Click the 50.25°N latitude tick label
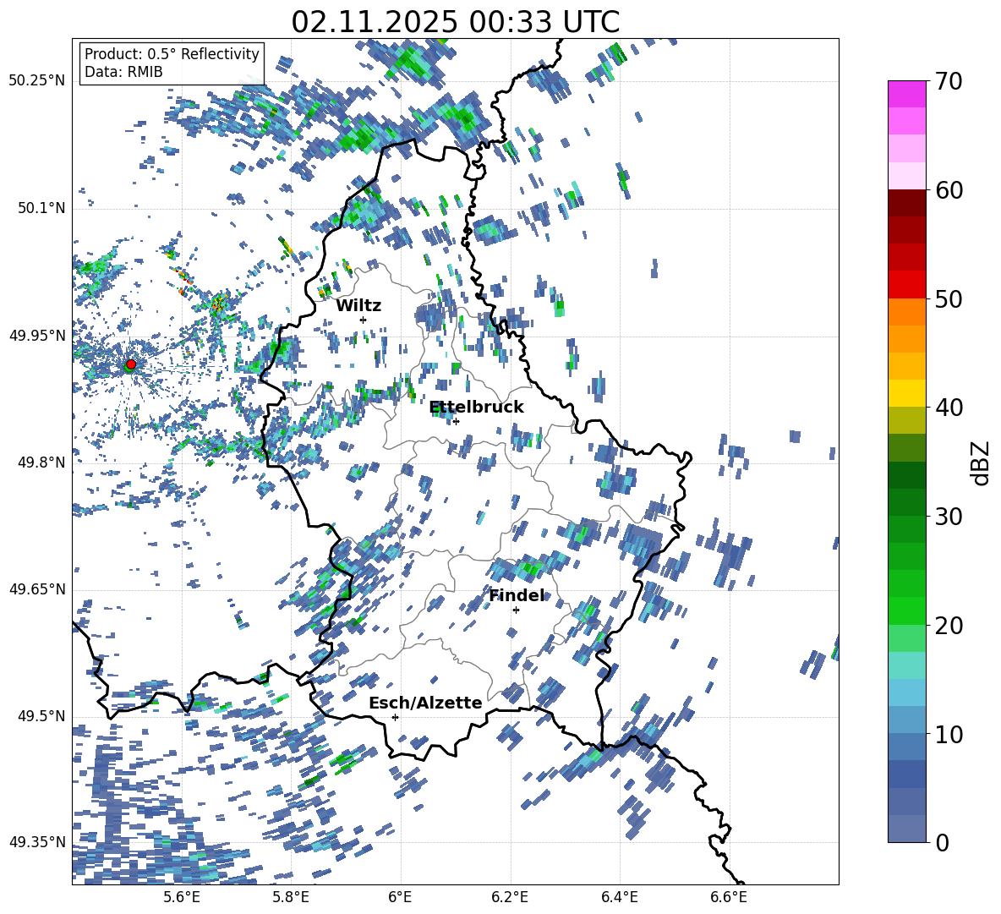The width and height of the screenshot is (1001, 914). [37, 81]
